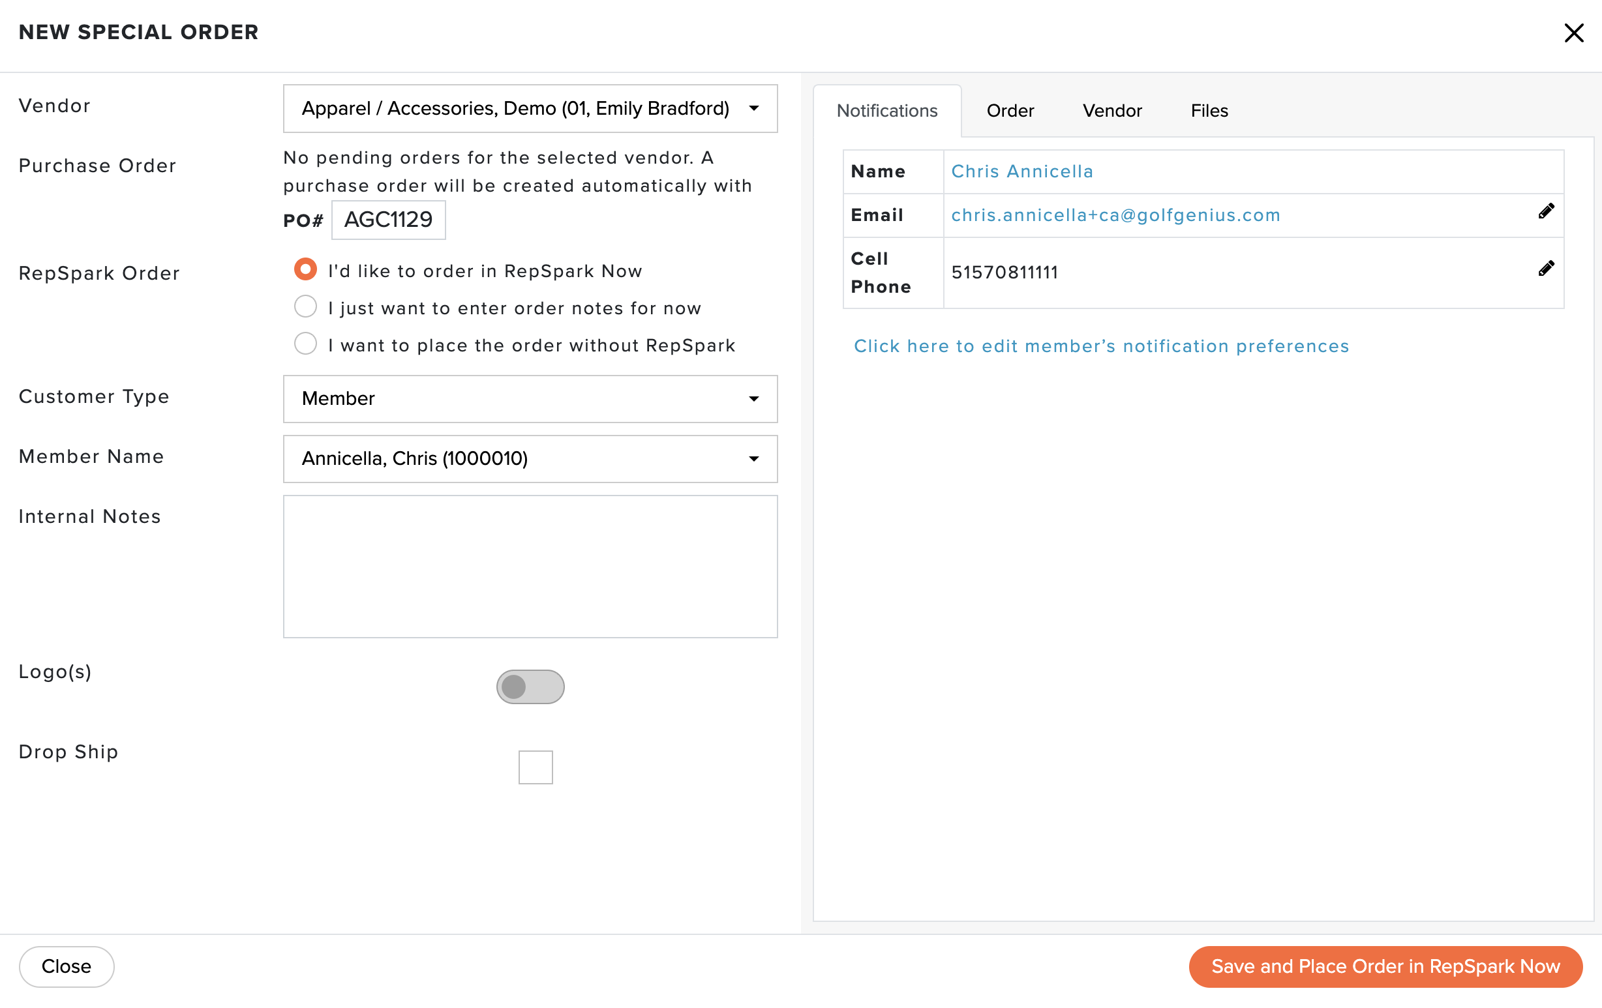Click the Close button
Image resolution: width=1602 pixels, height=1008 pixels.
(x=67, y=967)
